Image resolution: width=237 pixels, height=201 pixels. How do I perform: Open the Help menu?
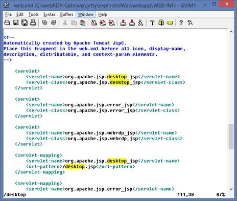(x=103, y=14)
